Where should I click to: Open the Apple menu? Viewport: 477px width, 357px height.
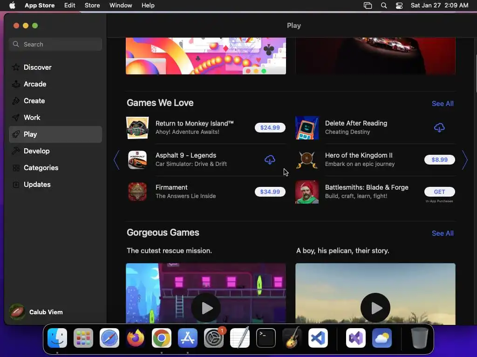tap(12, 6)
